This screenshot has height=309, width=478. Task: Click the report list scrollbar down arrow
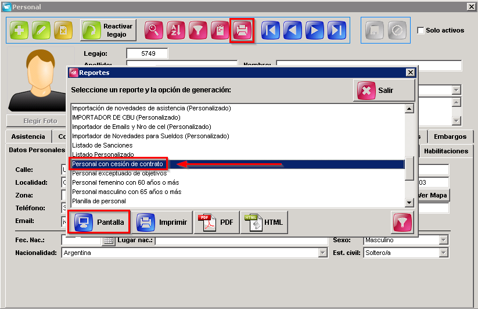tap(409, 202)
